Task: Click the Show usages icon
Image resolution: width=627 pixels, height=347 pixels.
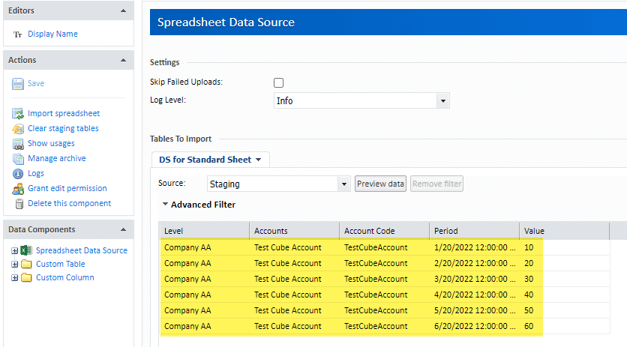Action: (18, 144)
